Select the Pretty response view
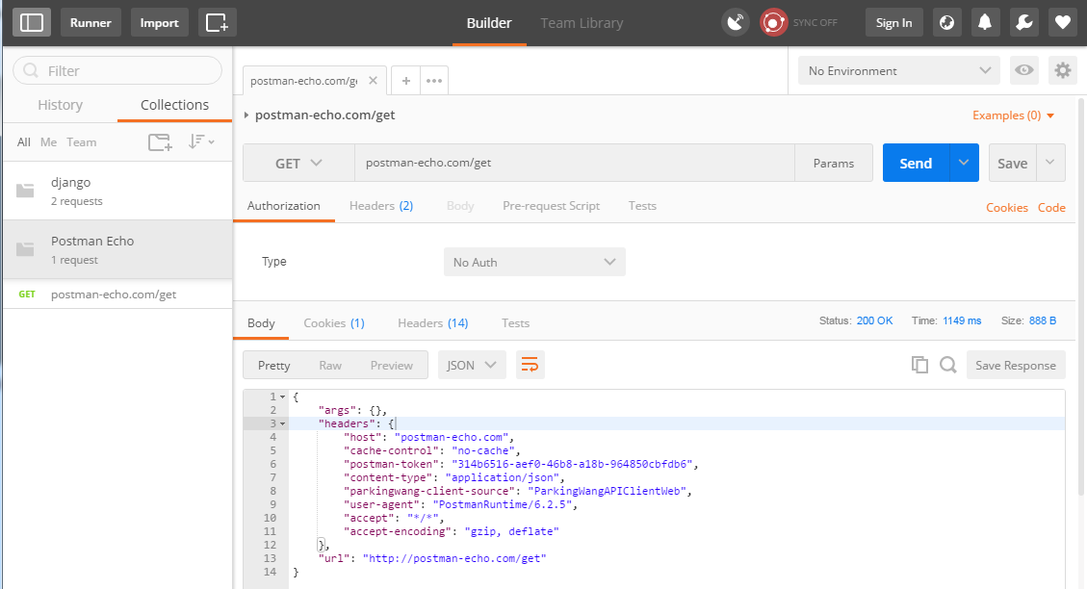This screenshot has width=1087, height=589. pos(273,365)
